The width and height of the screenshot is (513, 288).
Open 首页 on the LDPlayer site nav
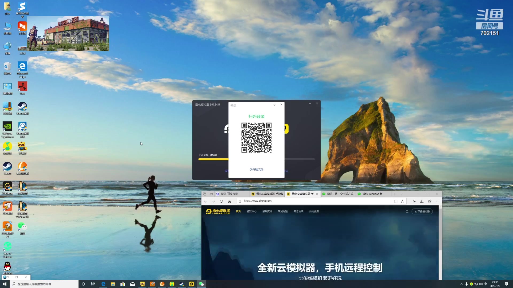tap(238, 211)
